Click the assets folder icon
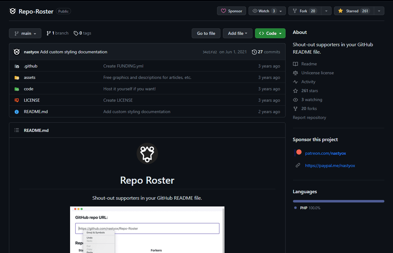 click(x=17, y=78)
